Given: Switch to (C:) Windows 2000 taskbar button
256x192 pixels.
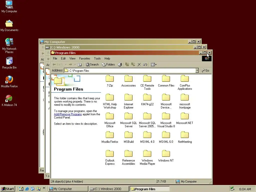Looking at the screenshot, I should click(109, 189).
